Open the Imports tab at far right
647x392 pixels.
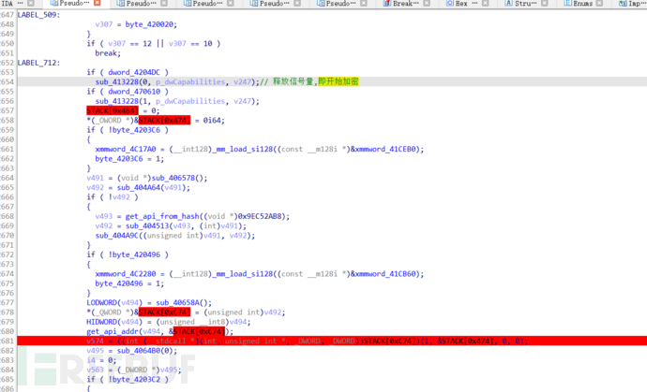pyautogui.click(x=639, y=5)
